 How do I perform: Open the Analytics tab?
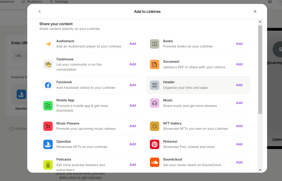tap(32, 2)
